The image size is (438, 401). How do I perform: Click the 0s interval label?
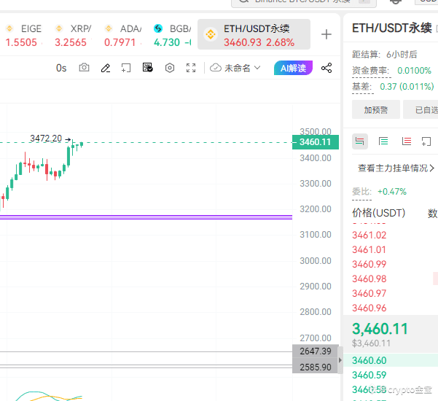coord(61,68)
